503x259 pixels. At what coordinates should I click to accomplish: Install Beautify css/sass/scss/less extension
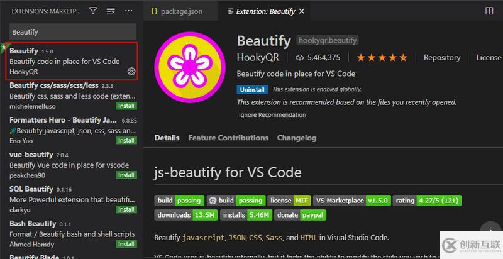[x=126, y=106]
